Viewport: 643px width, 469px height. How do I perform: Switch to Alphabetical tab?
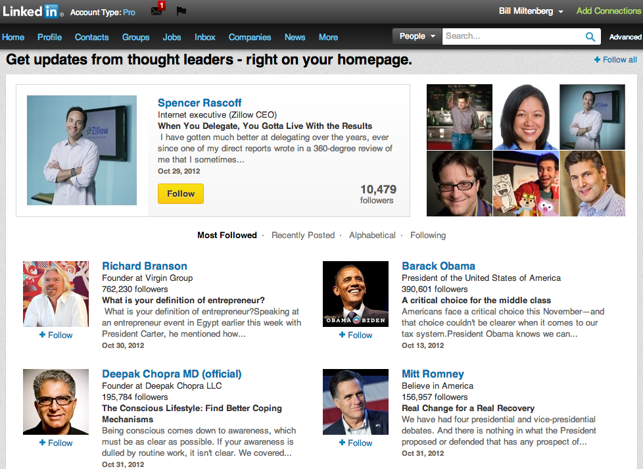click(372, 235)
